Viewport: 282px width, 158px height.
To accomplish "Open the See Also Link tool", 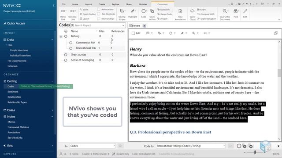I will coord(73,14).
